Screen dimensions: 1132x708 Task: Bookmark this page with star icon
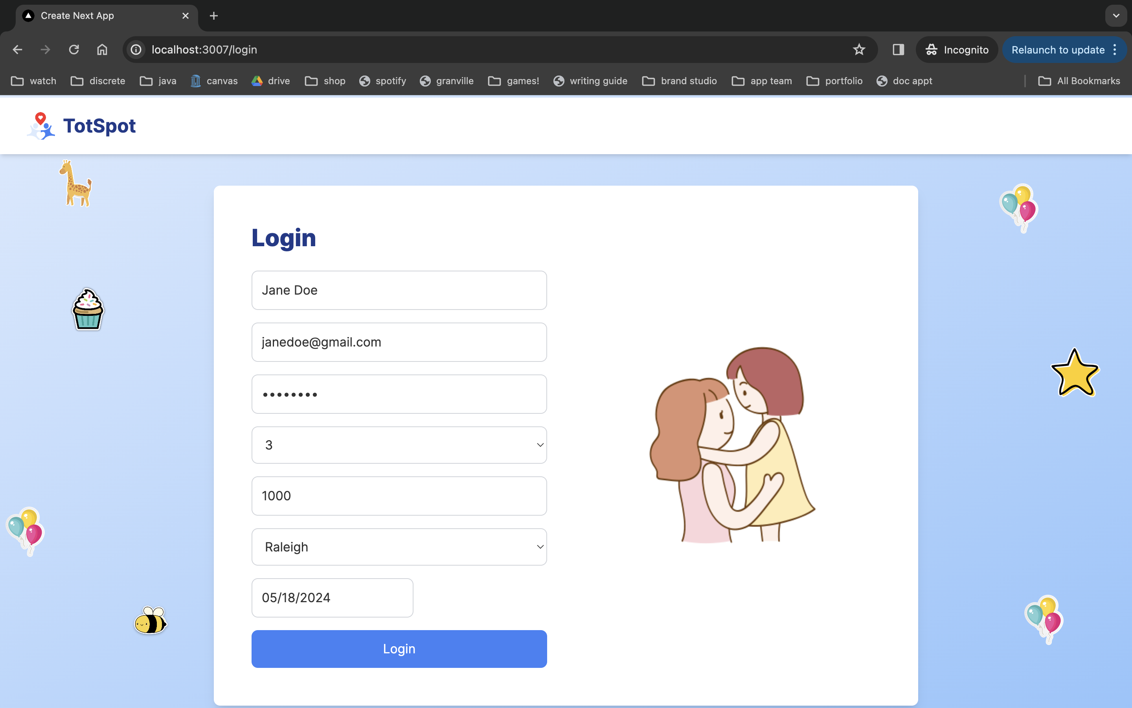pos(859,50)
